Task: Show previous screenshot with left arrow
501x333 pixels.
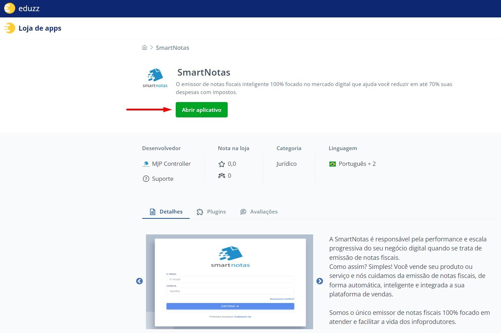Action: pyautogui.click(x=139, y=281)
